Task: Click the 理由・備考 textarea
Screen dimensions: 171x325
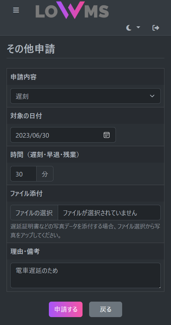Action: pos(85,276)
